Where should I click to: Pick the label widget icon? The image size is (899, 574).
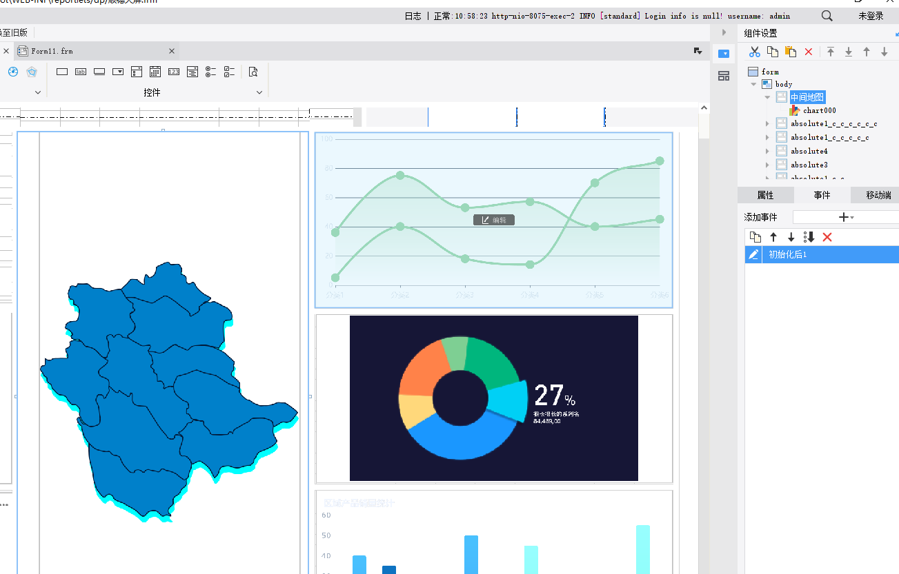81,72
